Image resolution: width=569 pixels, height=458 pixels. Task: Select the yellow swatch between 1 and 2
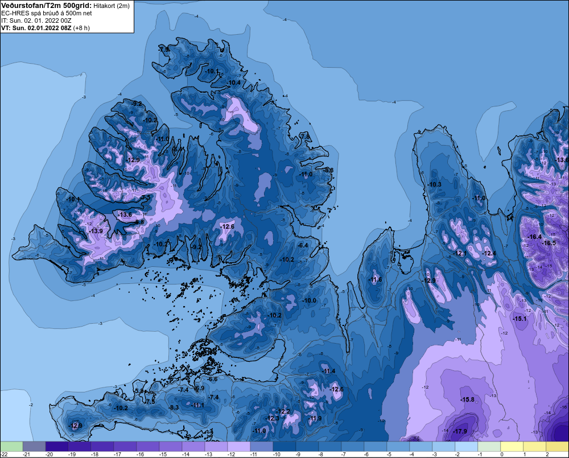tap(535, 447)
